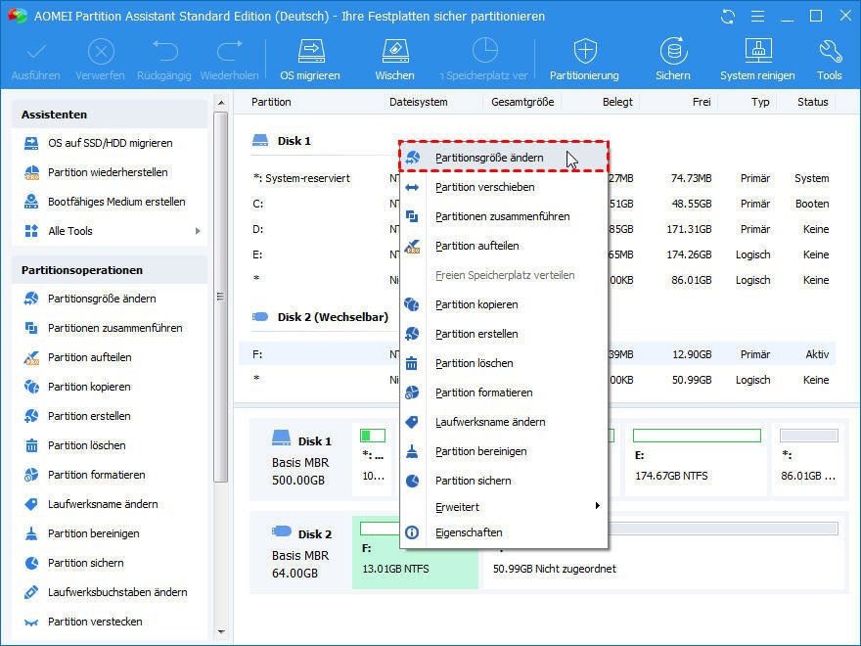Select the E: partition row
This screenshot has width=861, height=646.
pos(537,254)
